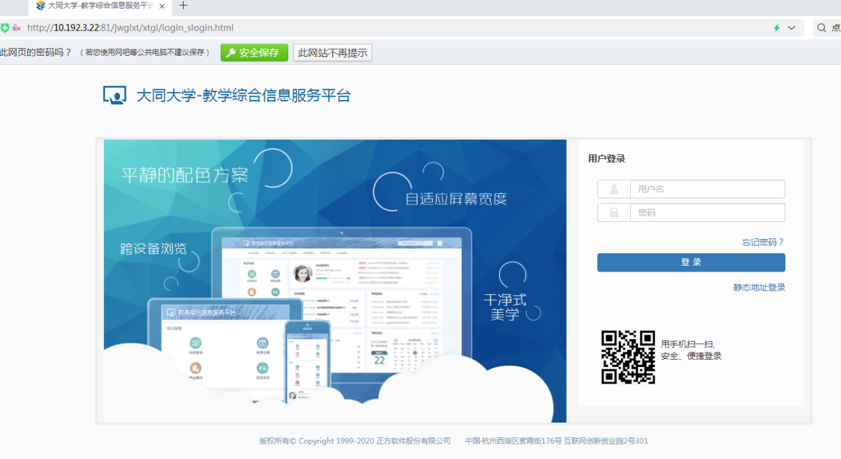Click the platform logo next to 大同大学 title
Screen dimensions: 841x459
pyautogui.click(x=115, y=95)
